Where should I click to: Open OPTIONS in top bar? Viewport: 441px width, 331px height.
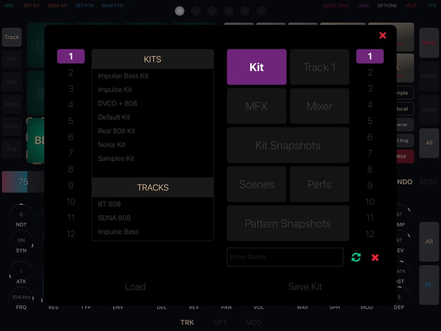click(x=387, y=5)
